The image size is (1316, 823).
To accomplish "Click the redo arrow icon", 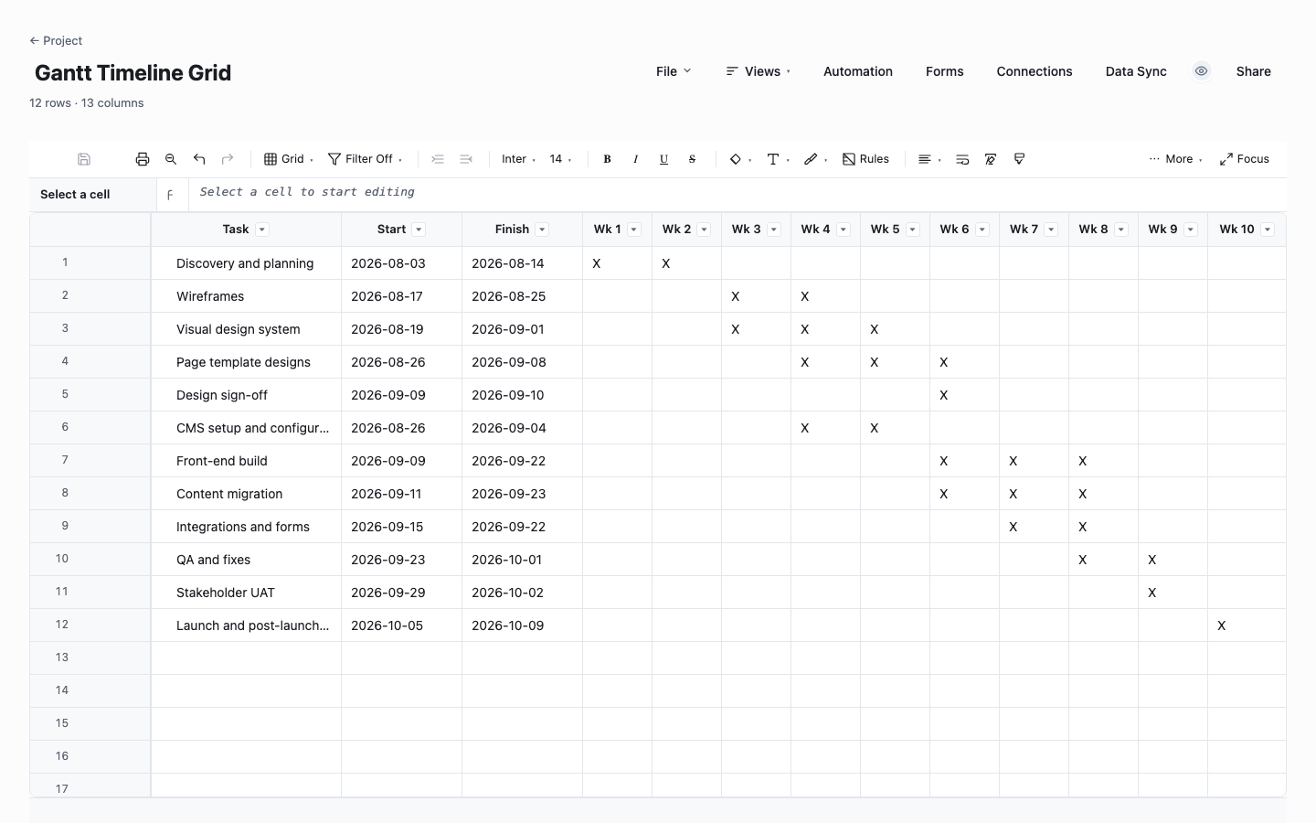I will tap(228, 159).
